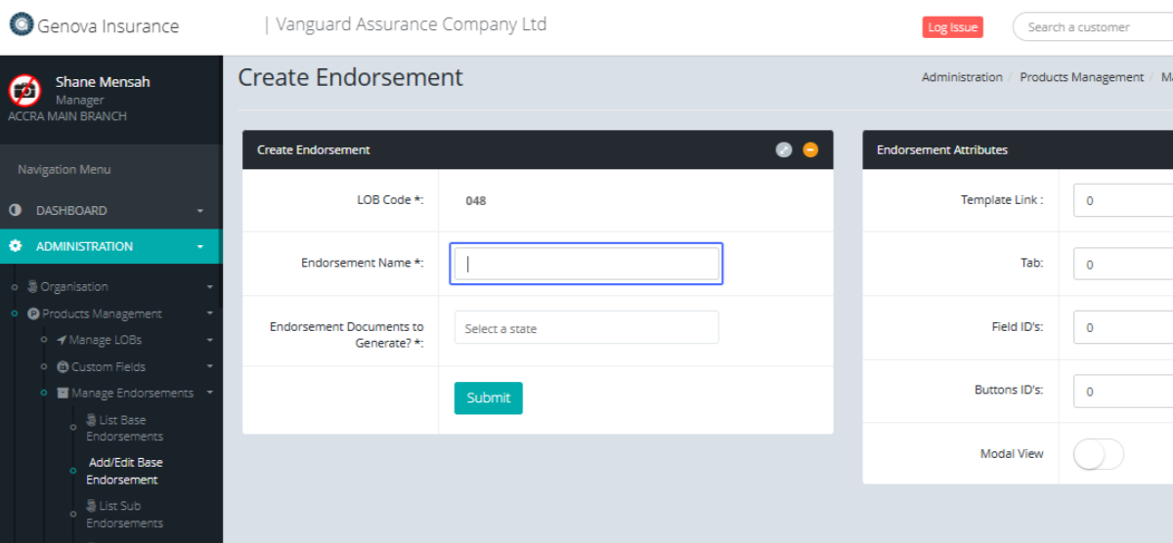Image resolution: width=1173 pixels, height=543 pixels.
Task: Click the user avatar for Shane Mensah
Action: pyautogui.click(x=24, y=91)
